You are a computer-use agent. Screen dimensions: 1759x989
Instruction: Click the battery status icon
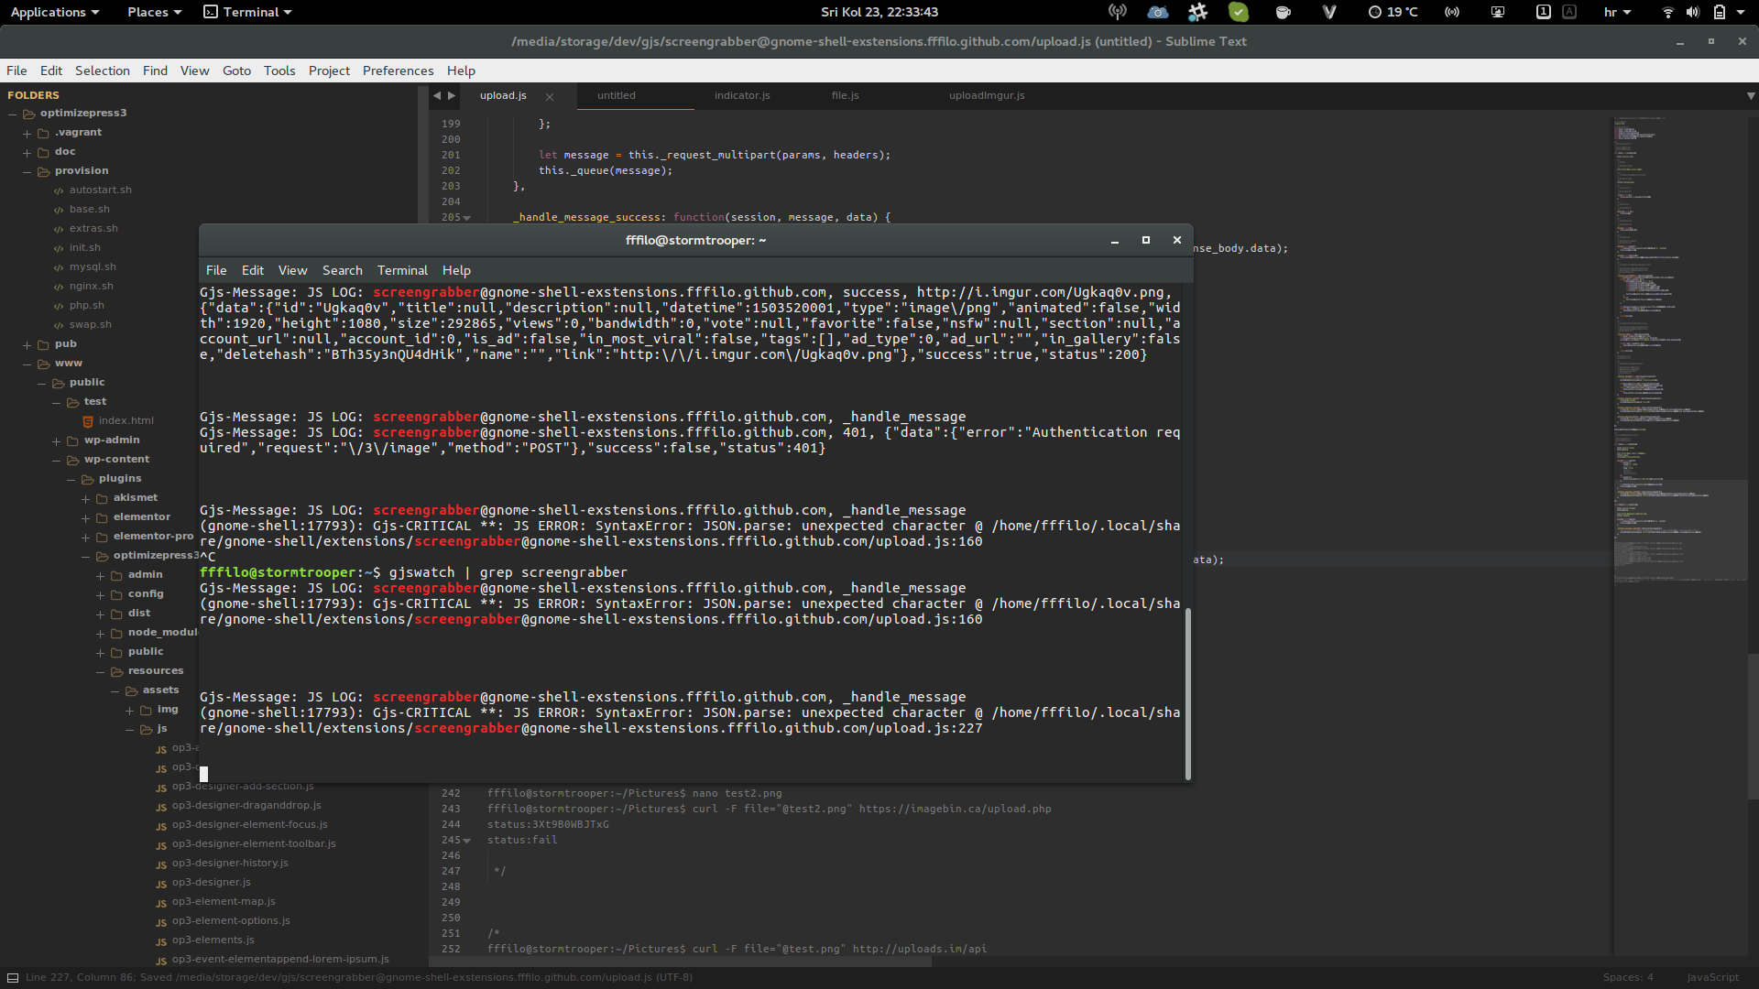coord(1720,12)
